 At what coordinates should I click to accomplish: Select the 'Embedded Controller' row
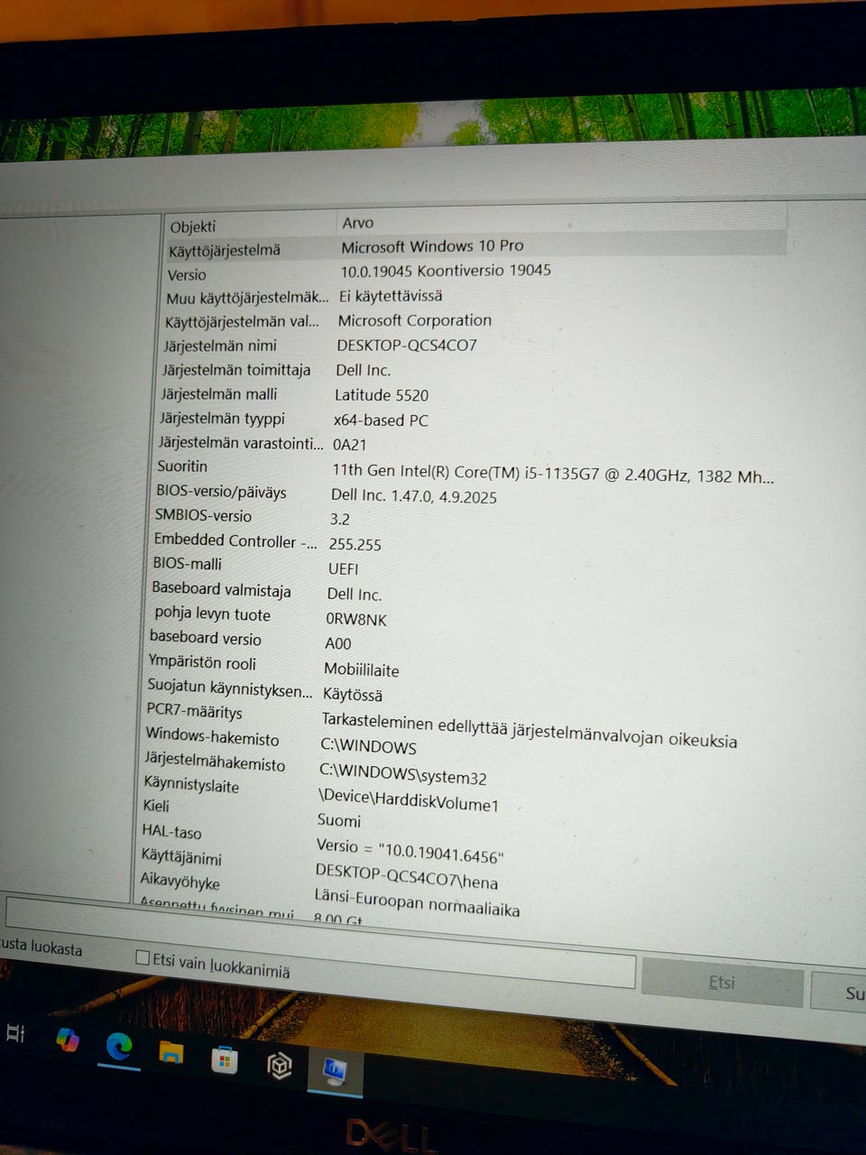[x=235, y=541]
